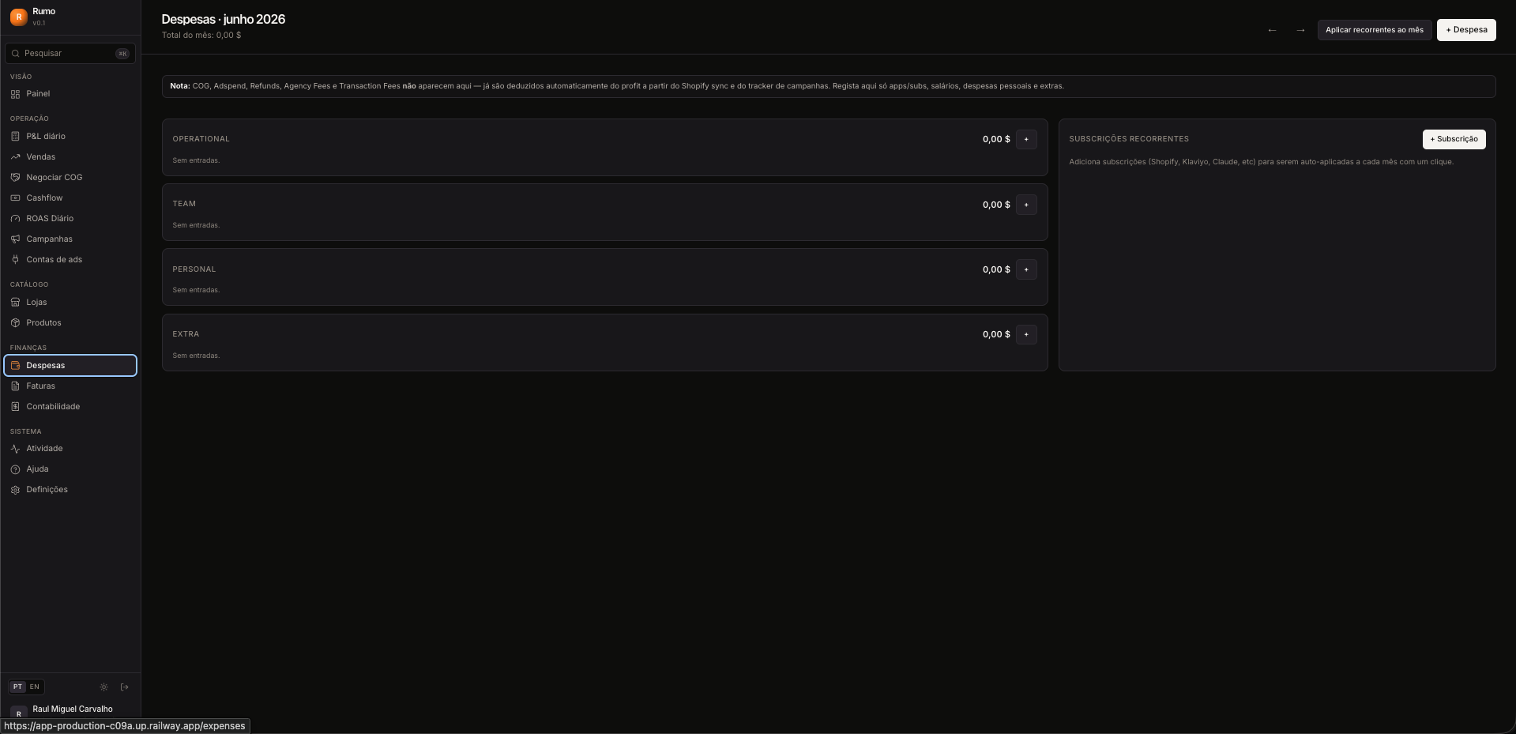Open Lojas page

pos(70,303)
